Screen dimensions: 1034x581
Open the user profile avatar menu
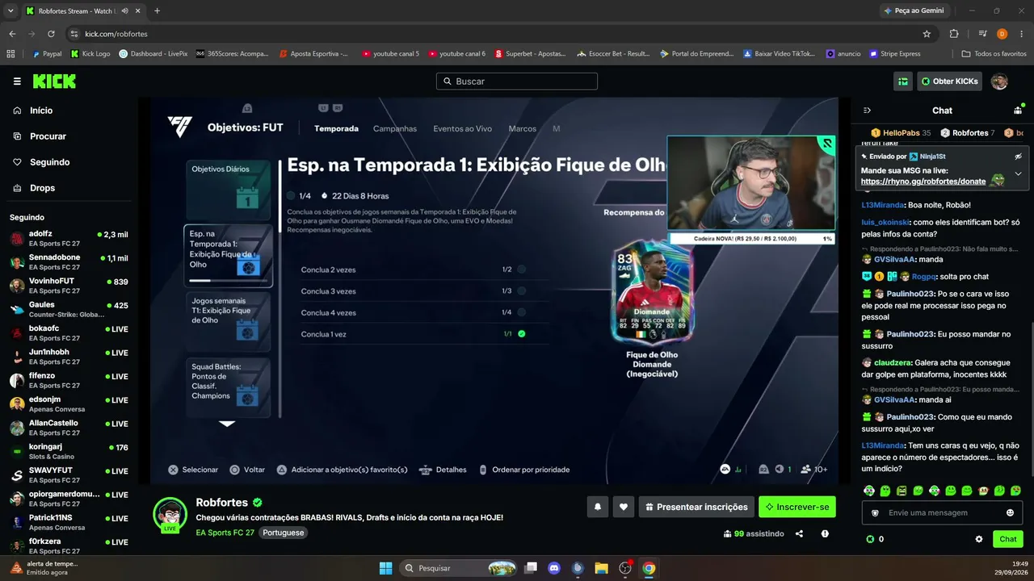[x=999, y=82]
